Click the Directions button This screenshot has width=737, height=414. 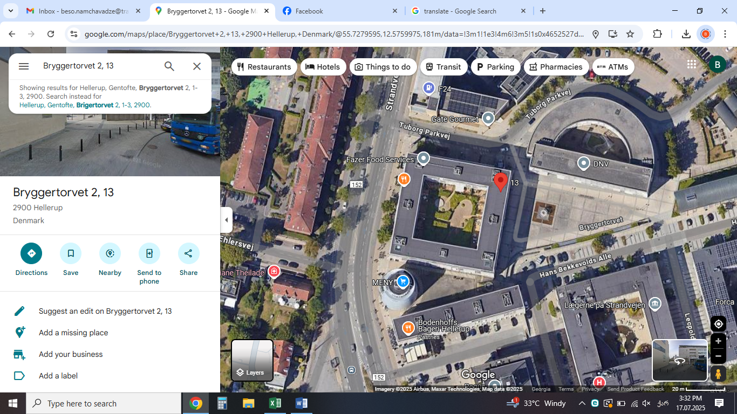(31, 253)
